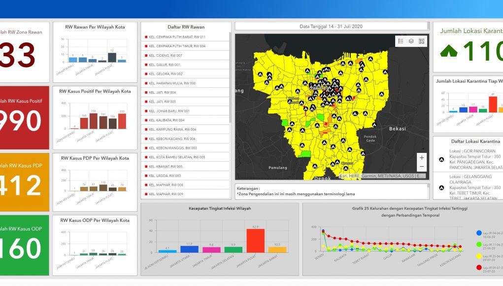Toggle the yellow Laju IR 25-06 legend series
503x286 pixels.
479,256
